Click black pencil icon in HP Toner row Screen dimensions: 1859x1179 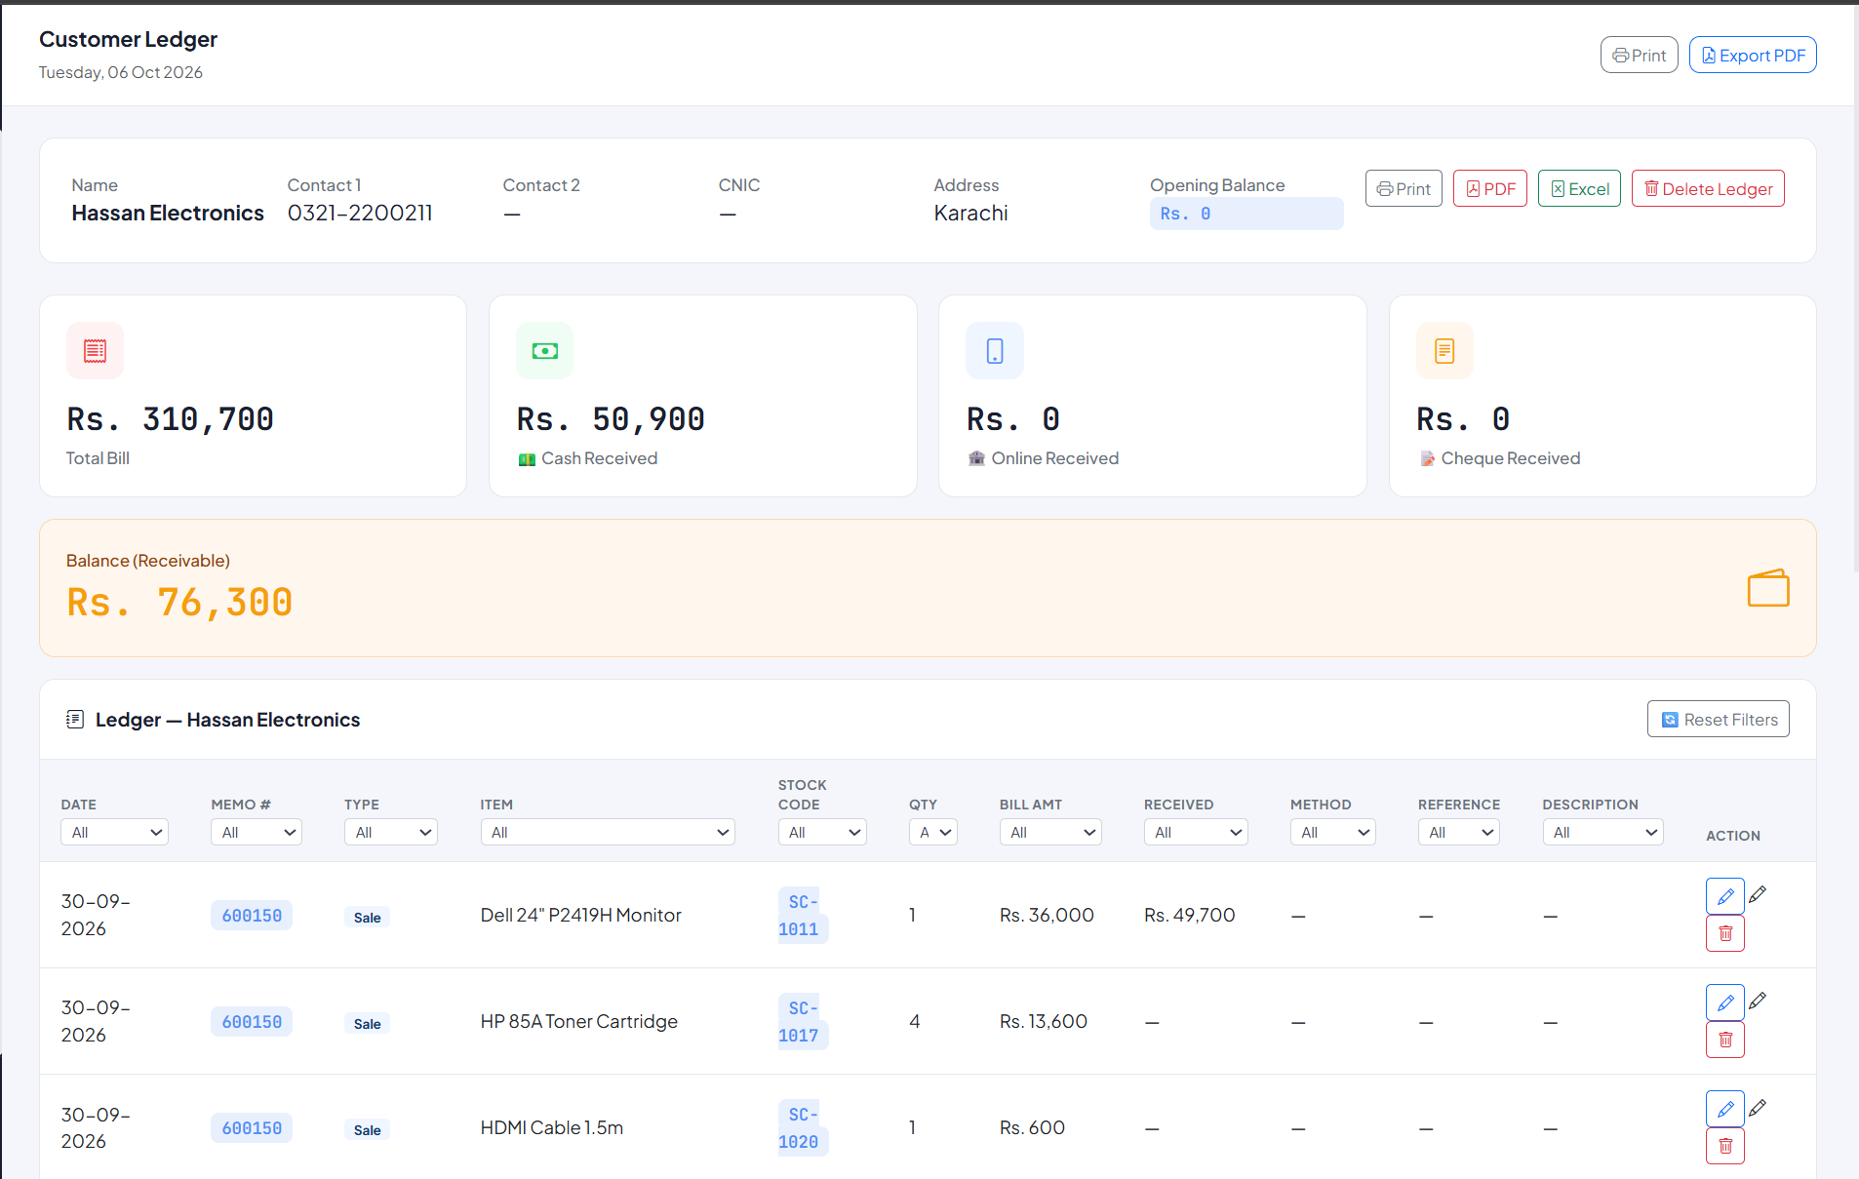click(1758, 1001)
